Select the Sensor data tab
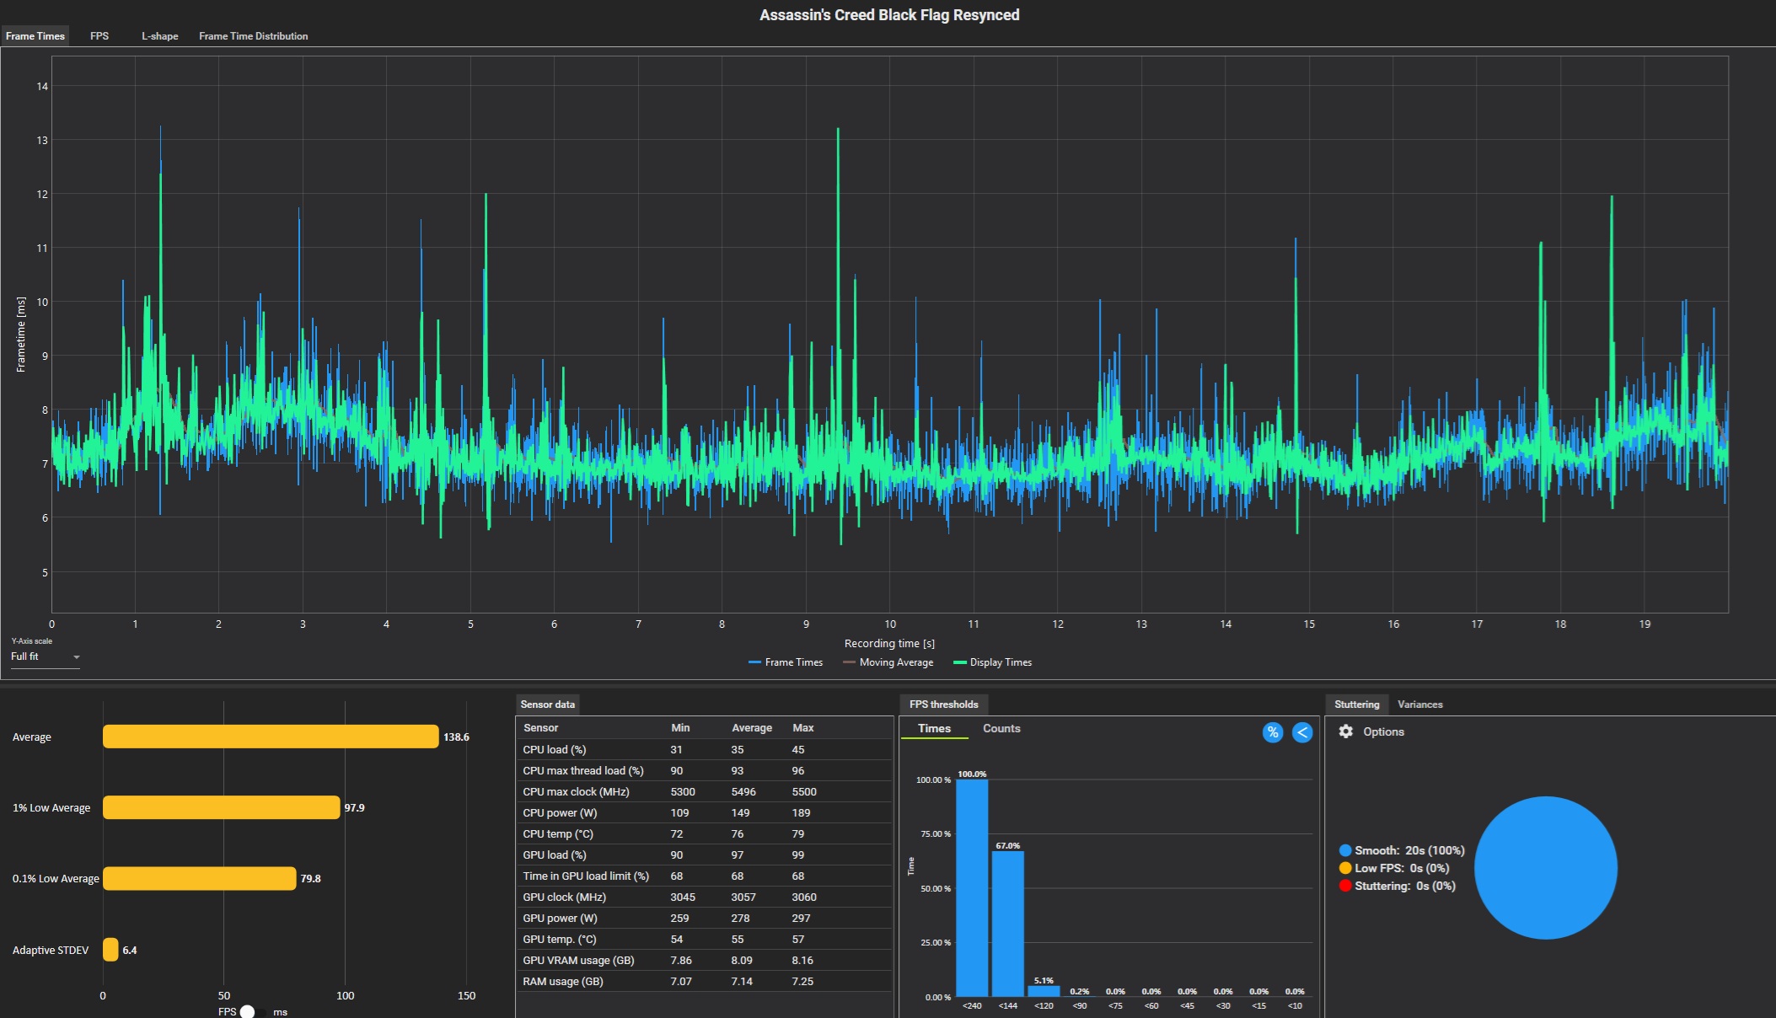This screenshot has height=1018, width=1776. click(548, 705)
